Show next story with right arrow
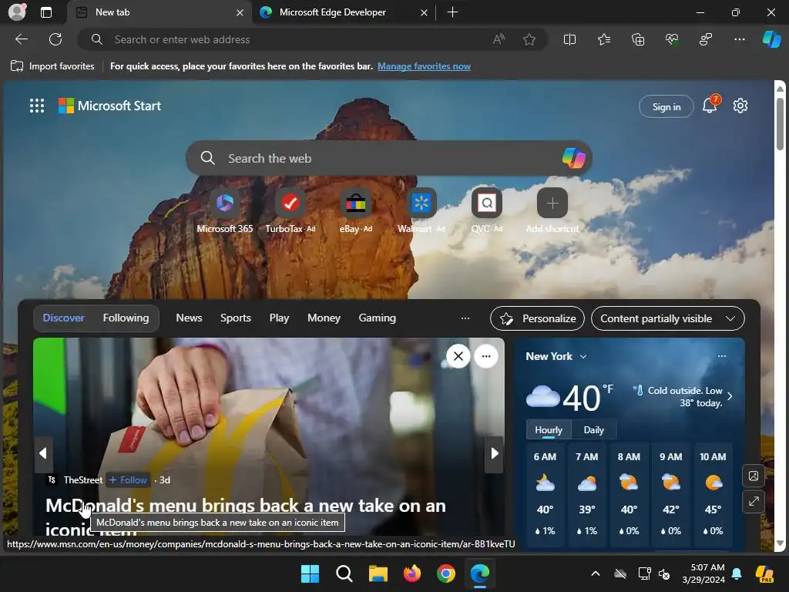 point(494,453)
